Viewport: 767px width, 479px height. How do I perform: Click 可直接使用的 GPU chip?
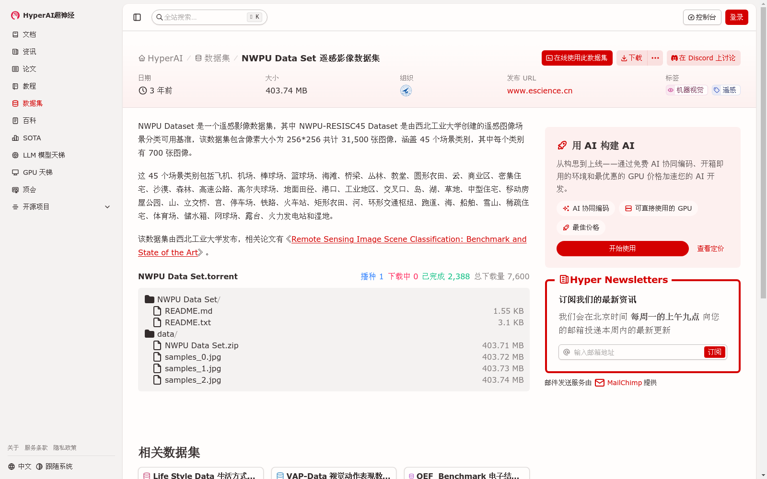pos(658,208)
